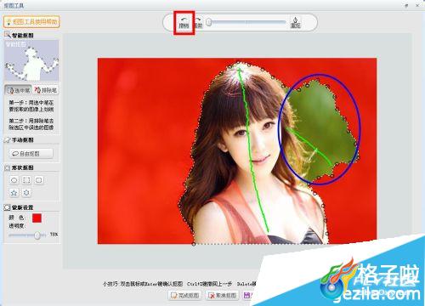
Task: Click the zoom slider handle in top toolbar
Action: click(x=209, y=22)
